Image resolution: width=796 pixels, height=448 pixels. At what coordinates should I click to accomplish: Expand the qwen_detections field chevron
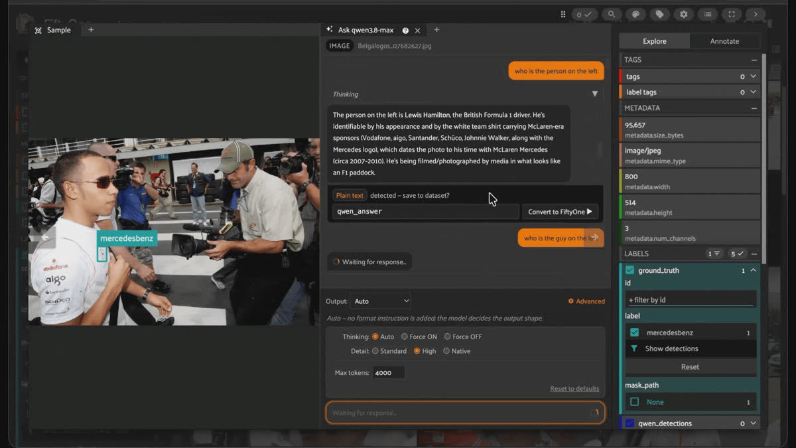click(753, 423)
